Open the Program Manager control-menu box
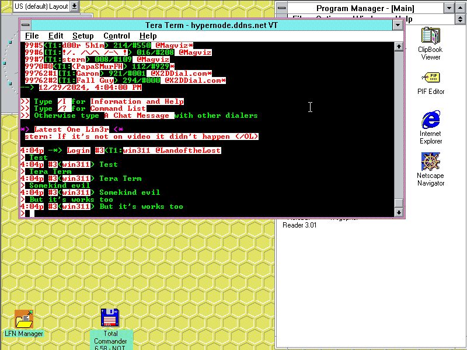This screenshot has width=467, height=350. pyautogui.click(x=282, y=8)
